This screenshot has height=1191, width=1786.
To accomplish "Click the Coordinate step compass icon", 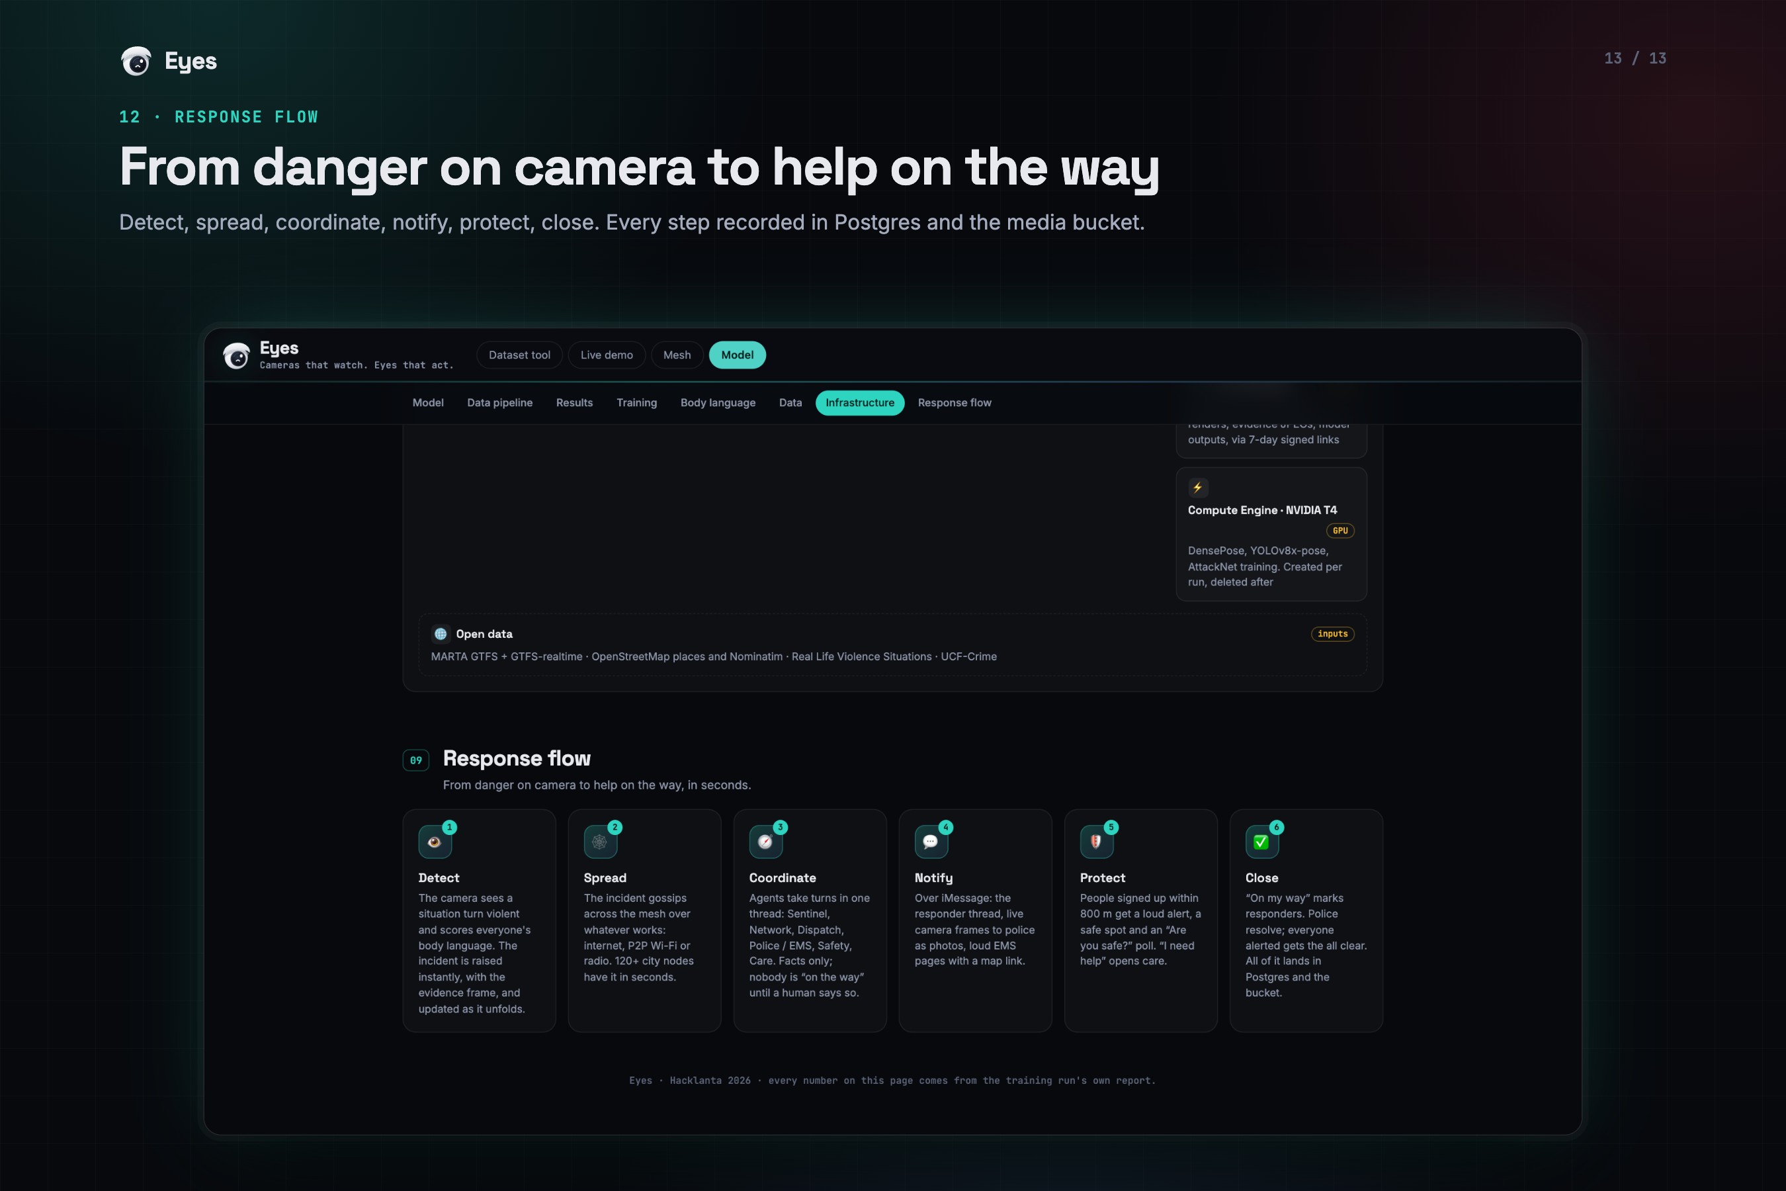I will (765, 842).
